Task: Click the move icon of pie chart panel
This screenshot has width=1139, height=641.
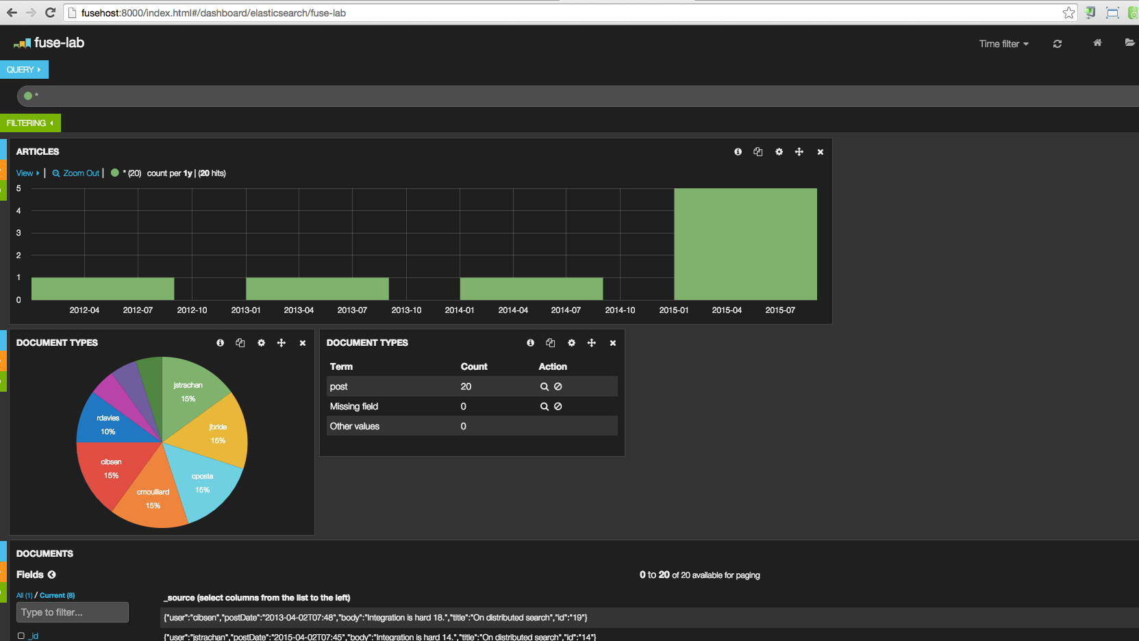Action: point(281,343)
